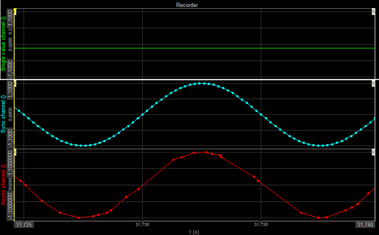Click time axis tick label 31,735
379x235 pixels.
pos(261,225)
